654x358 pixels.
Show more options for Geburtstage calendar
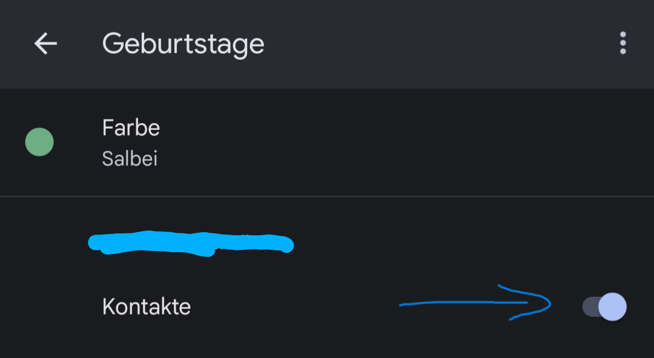623,44
